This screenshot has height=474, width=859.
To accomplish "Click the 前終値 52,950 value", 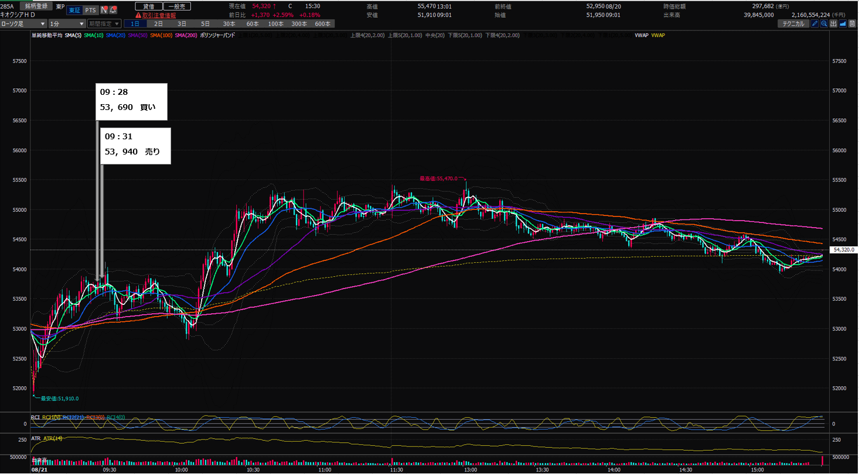I will pyautogui.click(x=596, y=6).
